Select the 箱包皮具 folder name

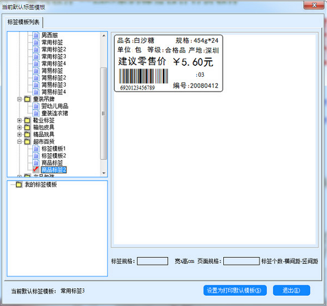[x=43, y=127]
